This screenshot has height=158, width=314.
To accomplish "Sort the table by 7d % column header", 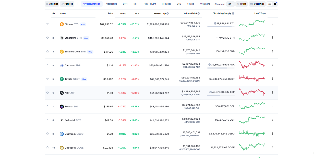I will pyautogui.click(x=137, y=13).
